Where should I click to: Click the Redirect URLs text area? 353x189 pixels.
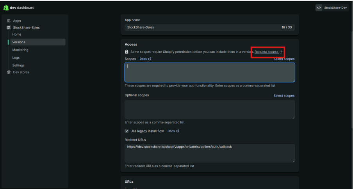210,153
